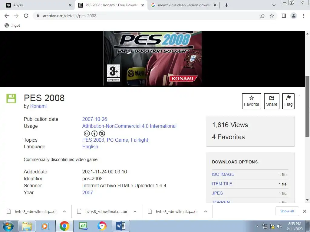Expand options for third downloaded file
This screenshot has height=232, width=310.
[x=206, y=211]
